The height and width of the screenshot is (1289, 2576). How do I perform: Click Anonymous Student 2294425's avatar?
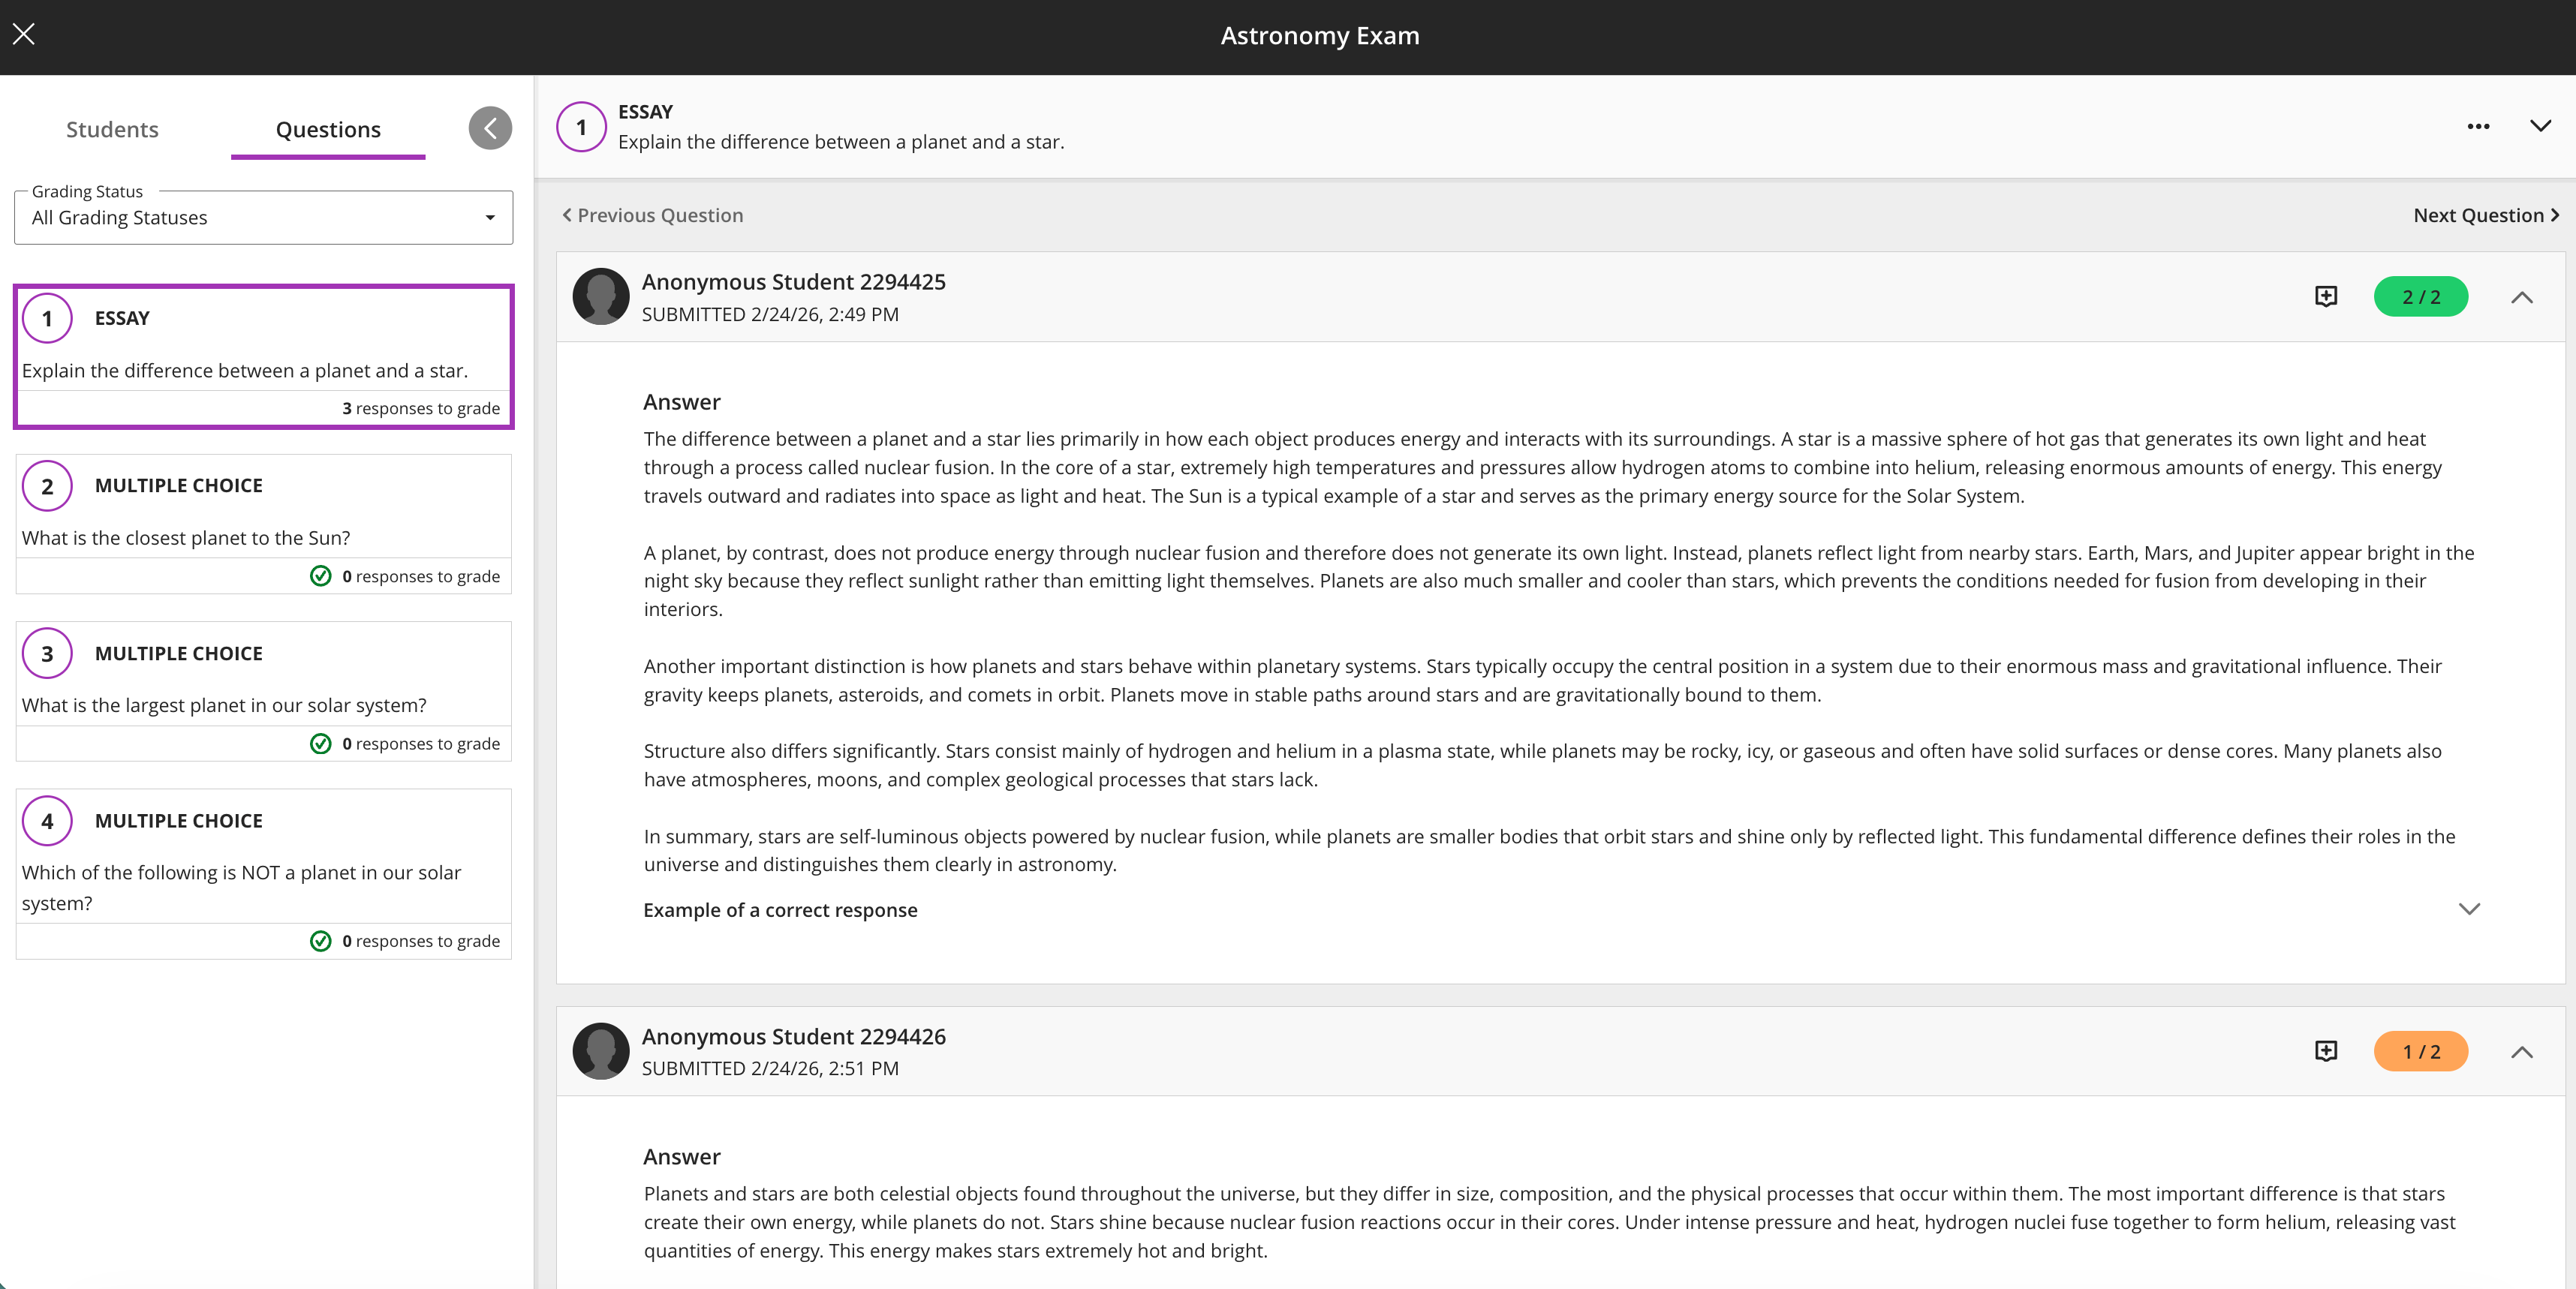[601, 296]
